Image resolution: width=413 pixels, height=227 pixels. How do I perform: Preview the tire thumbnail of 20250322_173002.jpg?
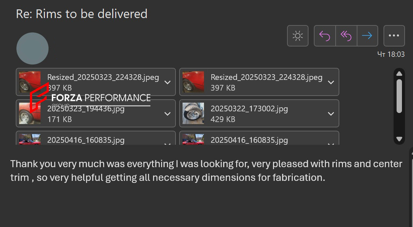[193, 113]
